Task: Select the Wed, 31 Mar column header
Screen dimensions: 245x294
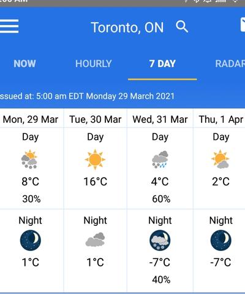Action: [160, 119]
